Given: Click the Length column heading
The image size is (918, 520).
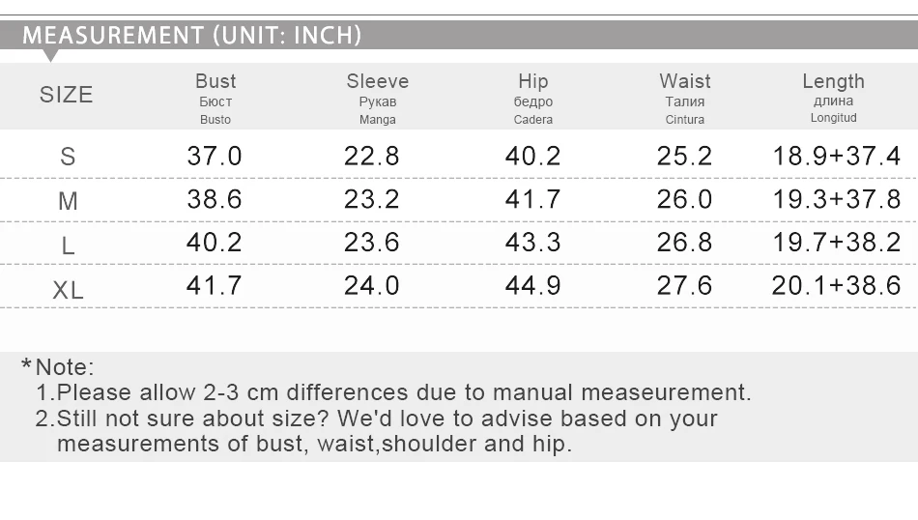Looking at the screenshot, I should 834,81.
